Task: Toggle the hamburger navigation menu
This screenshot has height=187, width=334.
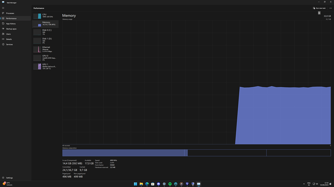Action: coord(3,8)
